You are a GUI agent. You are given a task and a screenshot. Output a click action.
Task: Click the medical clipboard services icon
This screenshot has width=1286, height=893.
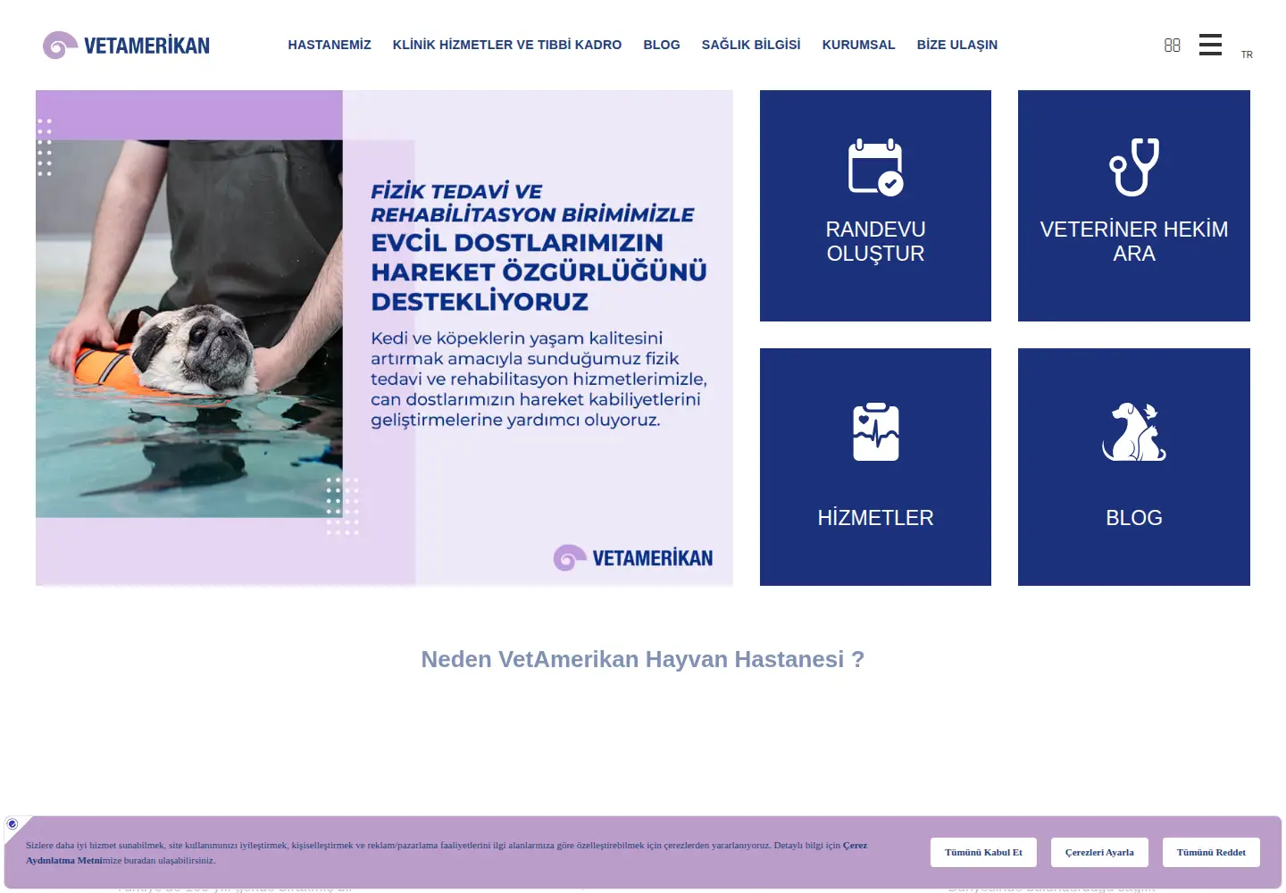click(x=876, y=432)
